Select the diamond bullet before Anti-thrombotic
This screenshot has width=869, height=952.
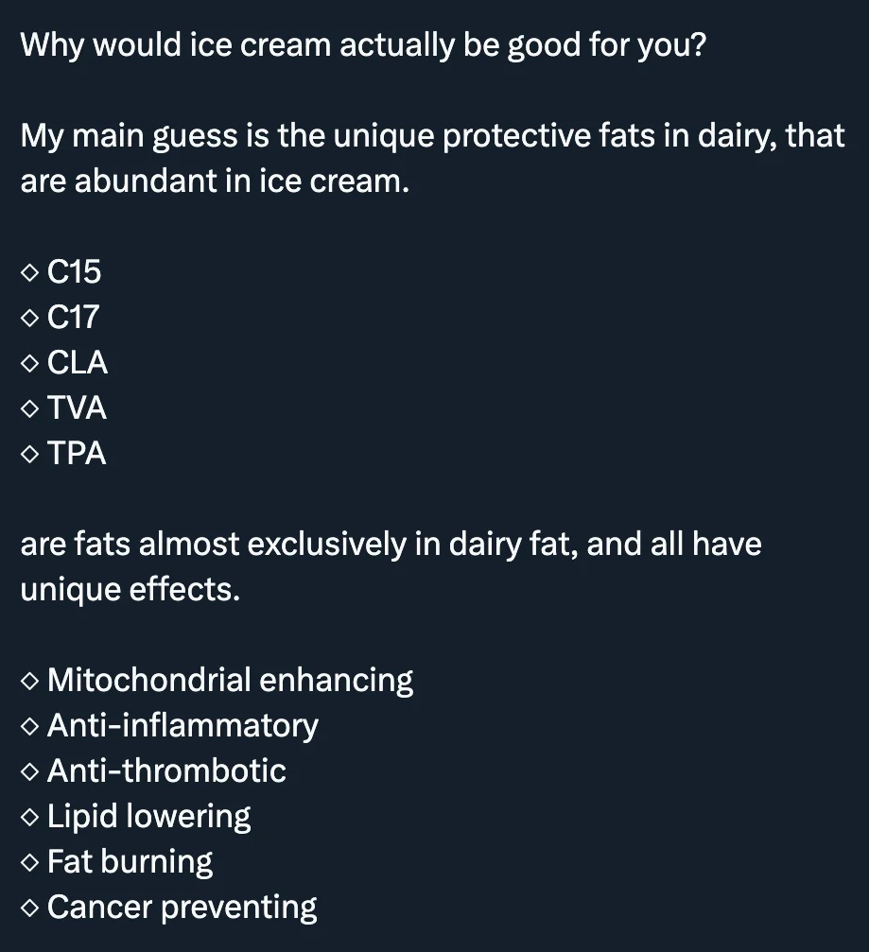(x=30, y=771)
